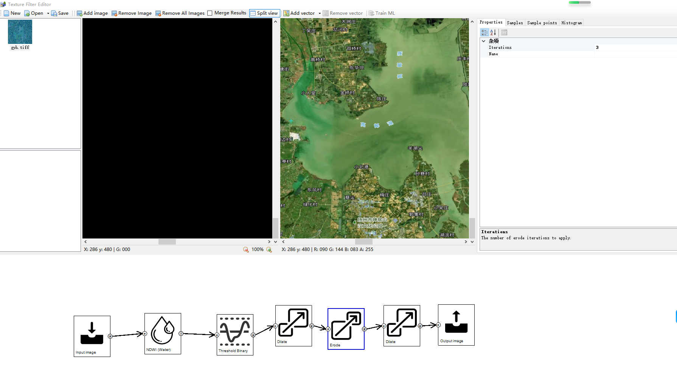The image size is (677, 385).
Task: Click right view RGBA status text
Action: click(x=328, y=249)
